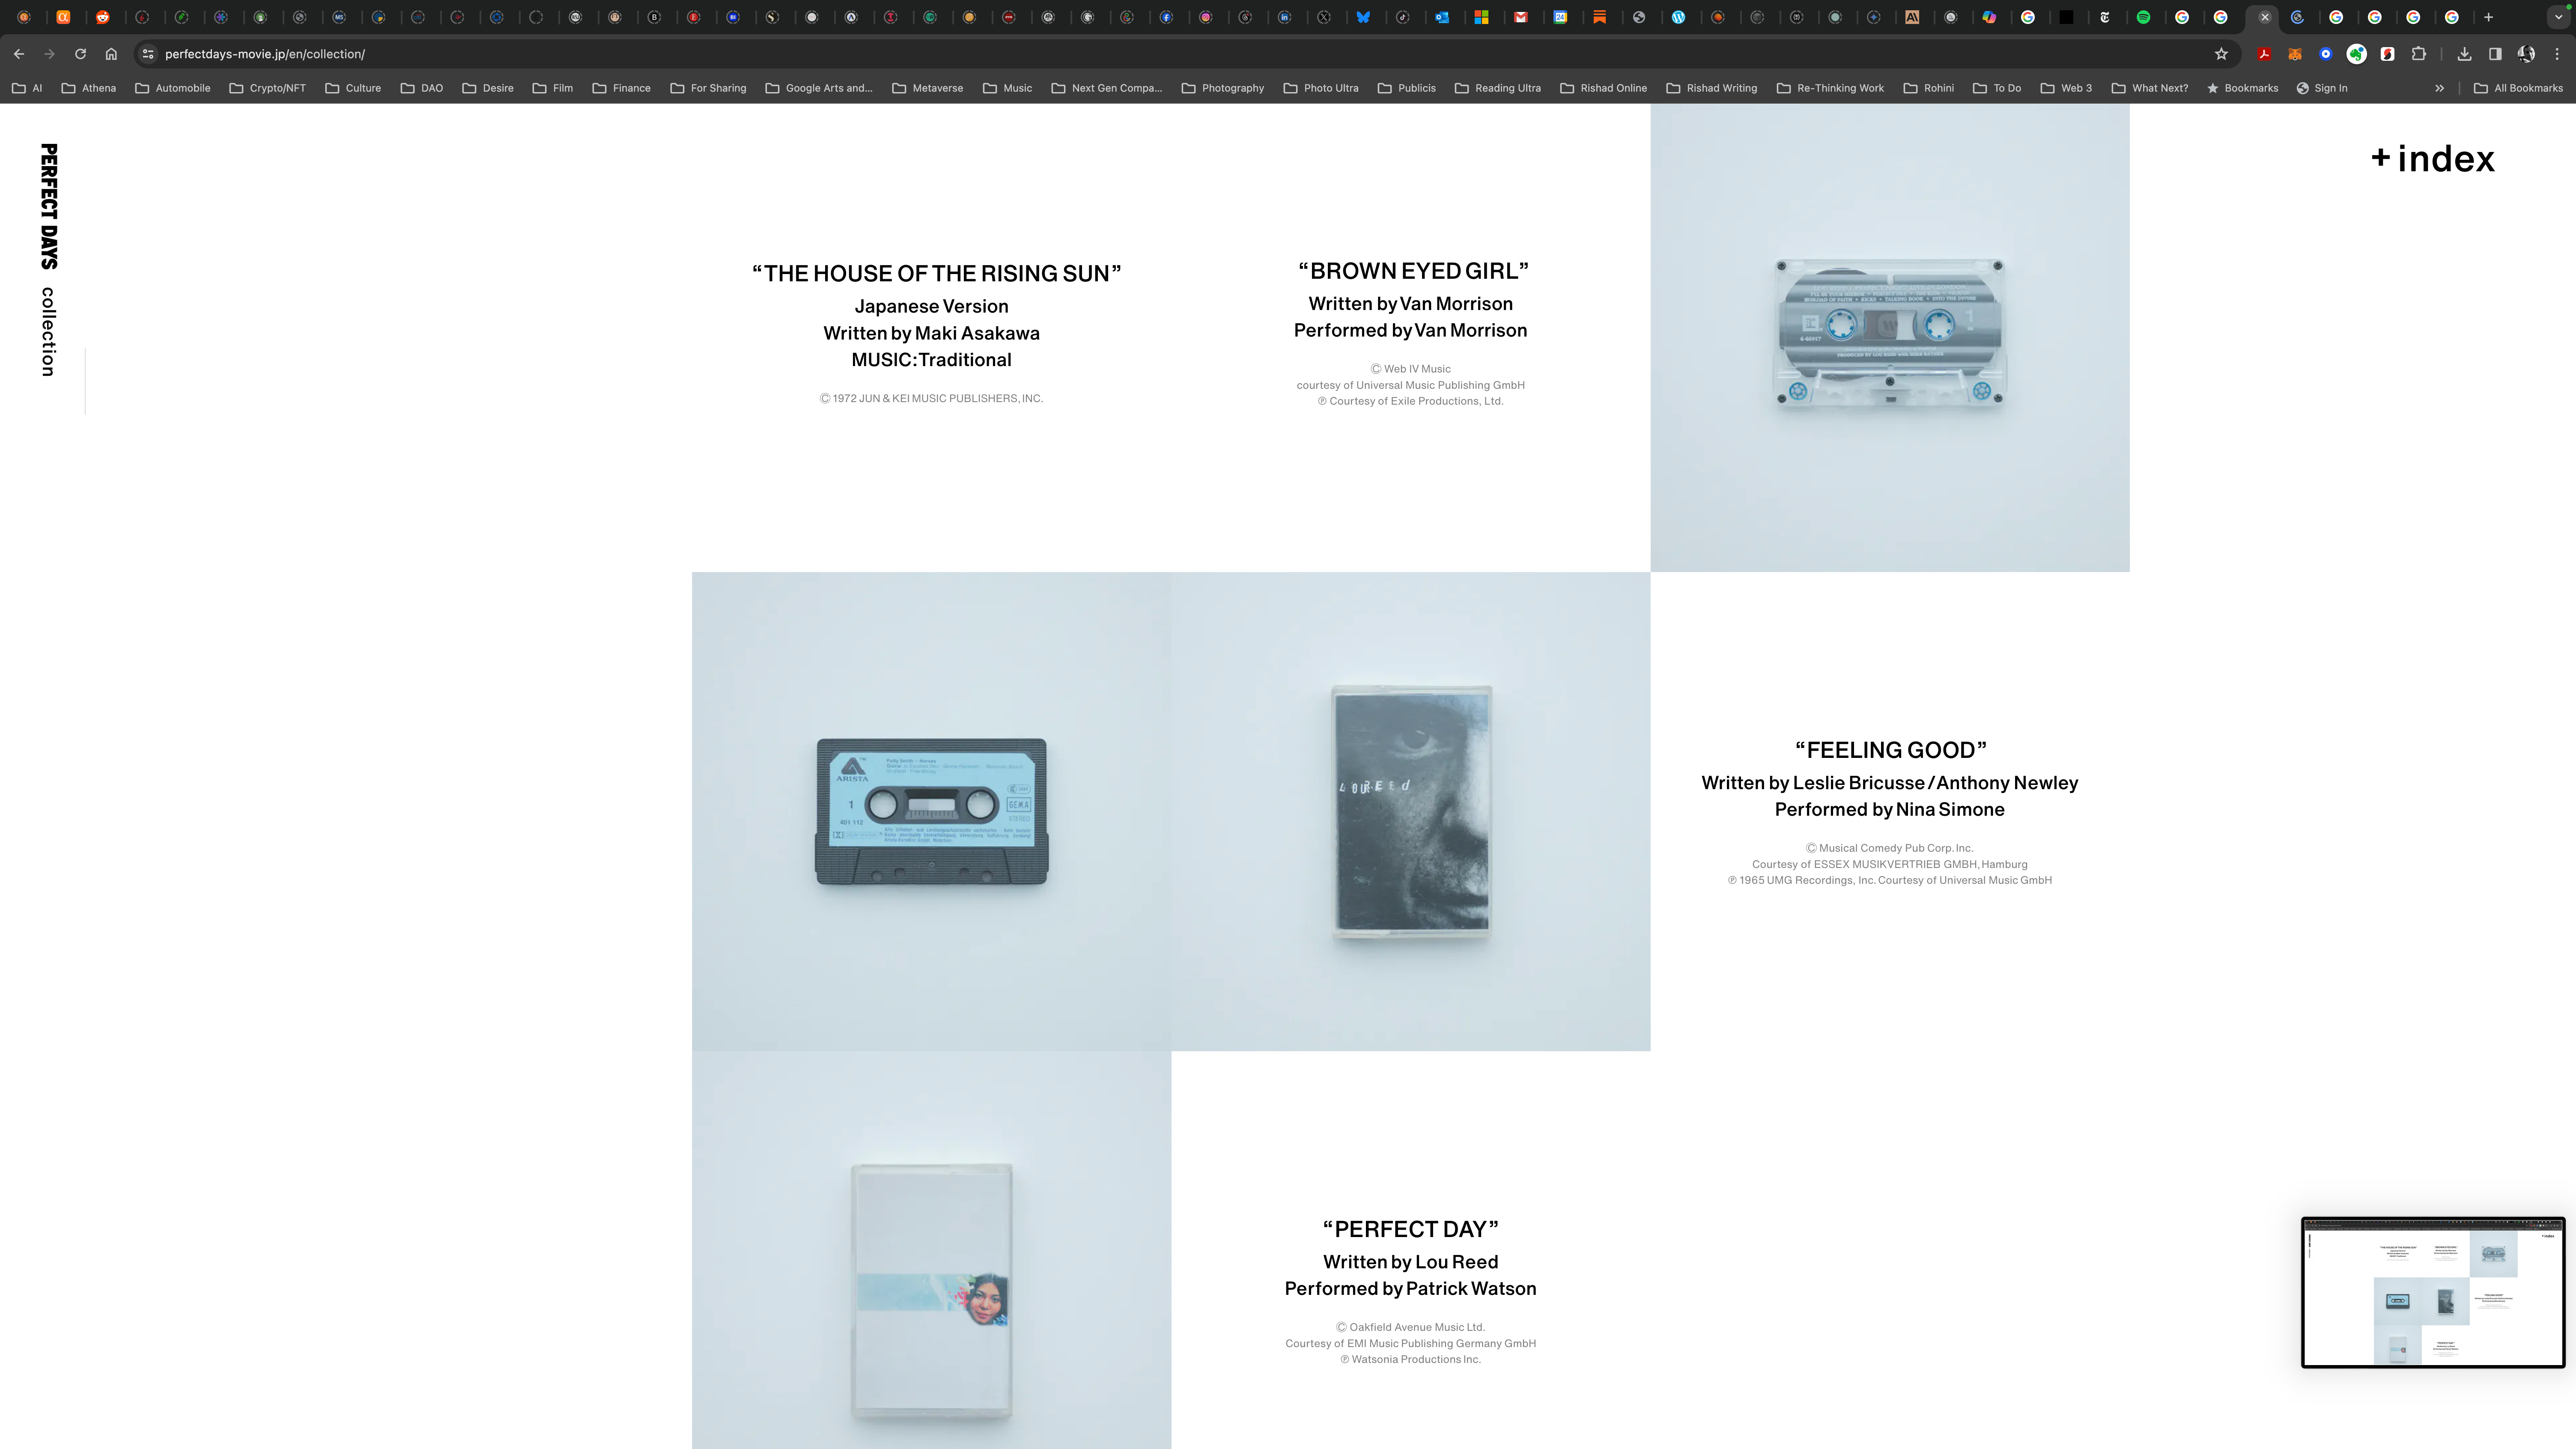Open the Evernote elephant extension
The height and width of the screenshot is (1449, 2576).
(2357, 54)
